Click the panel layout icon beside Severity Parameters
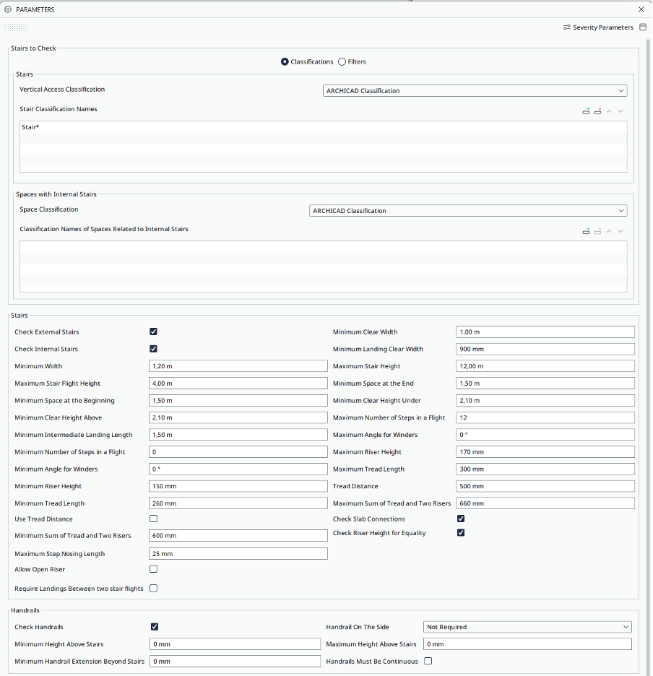This screenshot has height=676, width=653. tap(642, 27)
